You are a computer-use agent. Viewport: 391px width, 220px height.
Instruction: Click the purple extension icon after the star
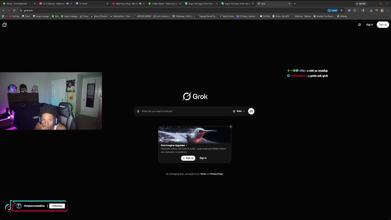(349, 10)
